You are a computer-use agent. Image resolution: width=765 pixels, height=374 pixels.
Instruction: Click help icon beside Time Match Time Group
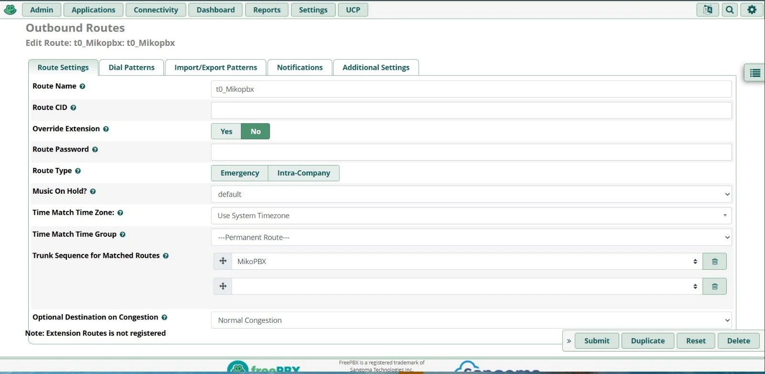click(122, 235)
